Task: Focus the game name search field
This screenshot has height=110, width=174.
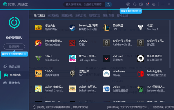Action: click(84, 4)
